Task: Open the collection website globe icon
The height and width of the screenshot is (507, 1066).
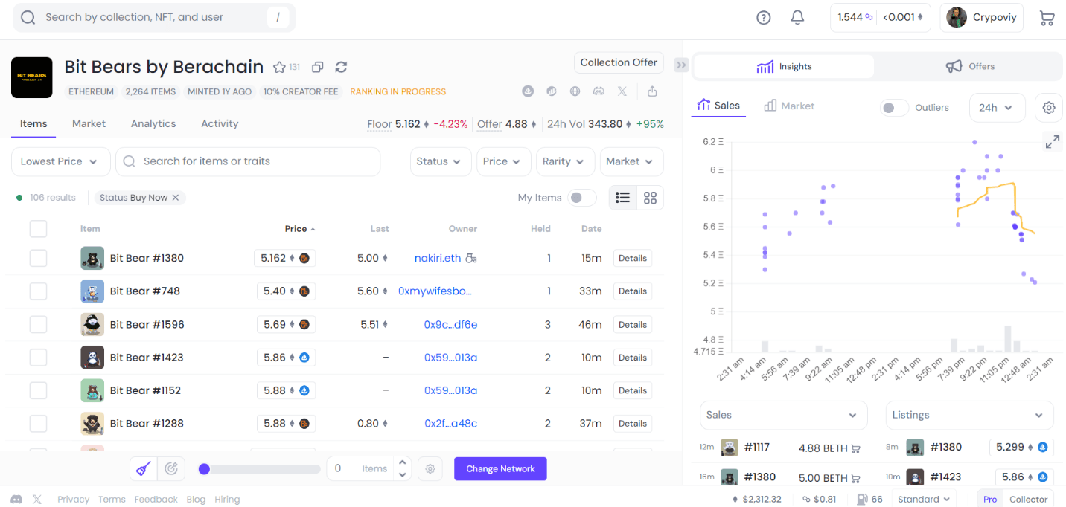Action: (575, 91)
